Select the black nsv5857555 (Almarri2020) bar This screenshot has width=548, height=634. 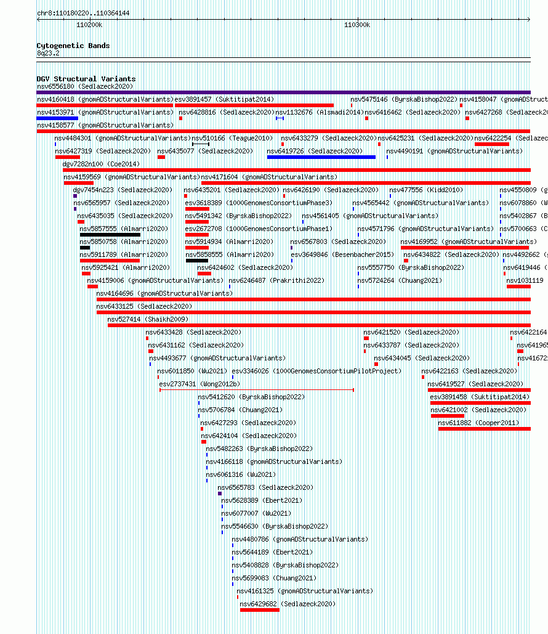(x=110, y=235)
